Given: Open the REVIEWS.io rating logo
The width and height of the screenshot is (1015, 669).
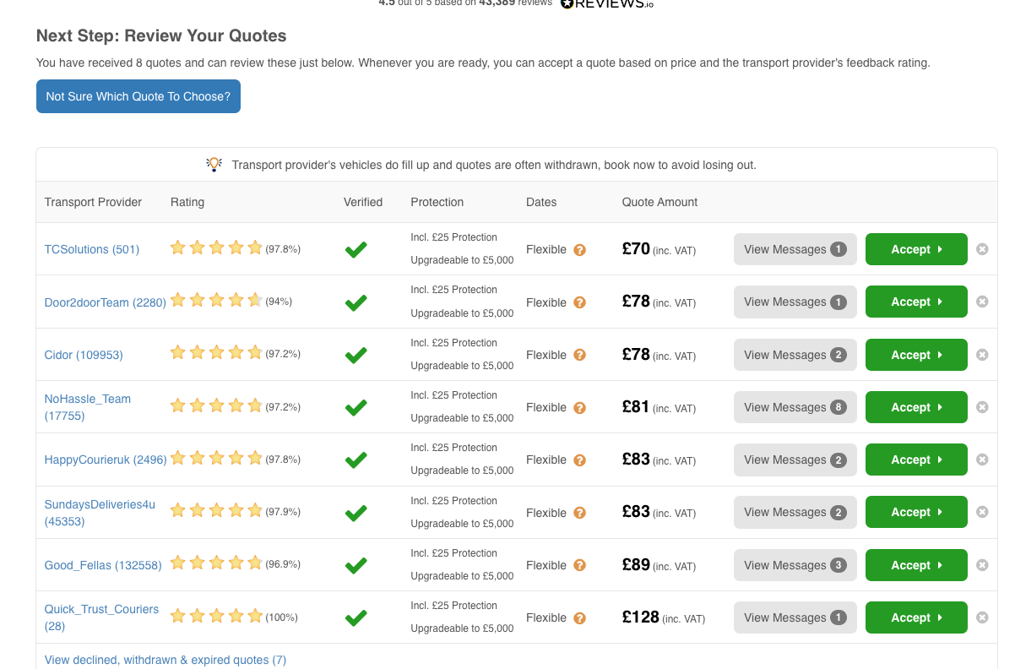Looking at the screenshot, I should tap(607, 3).
